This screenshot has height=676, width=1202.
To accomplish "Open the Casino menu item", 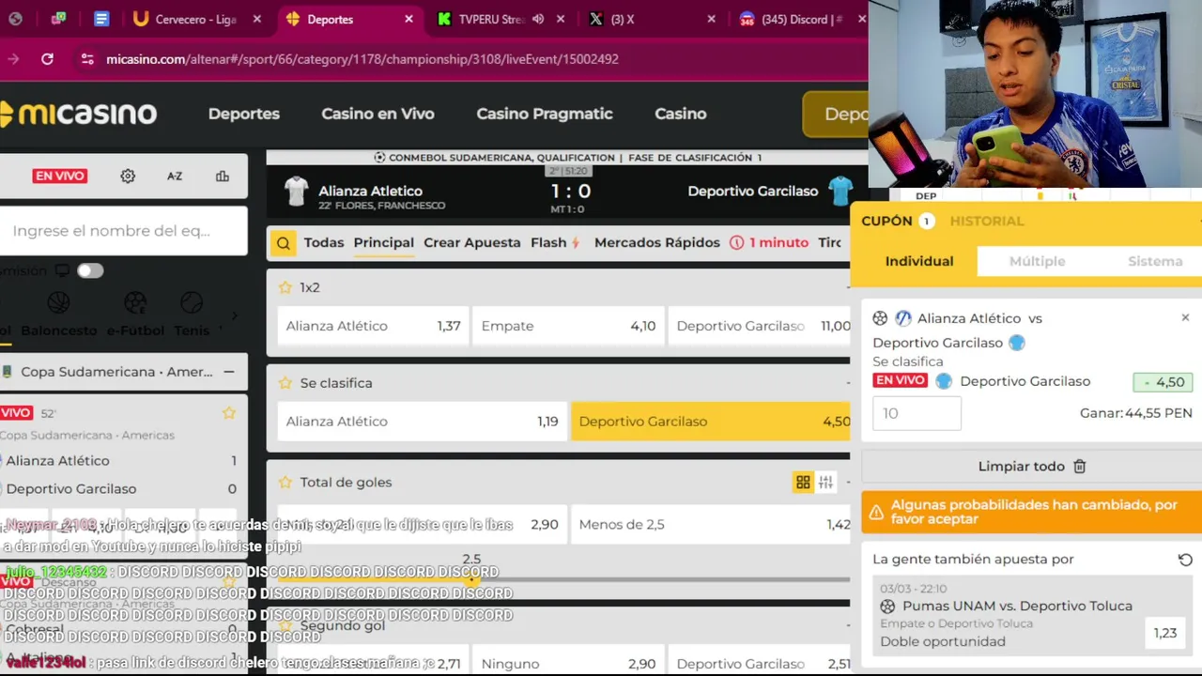I will tap(681, 114).
